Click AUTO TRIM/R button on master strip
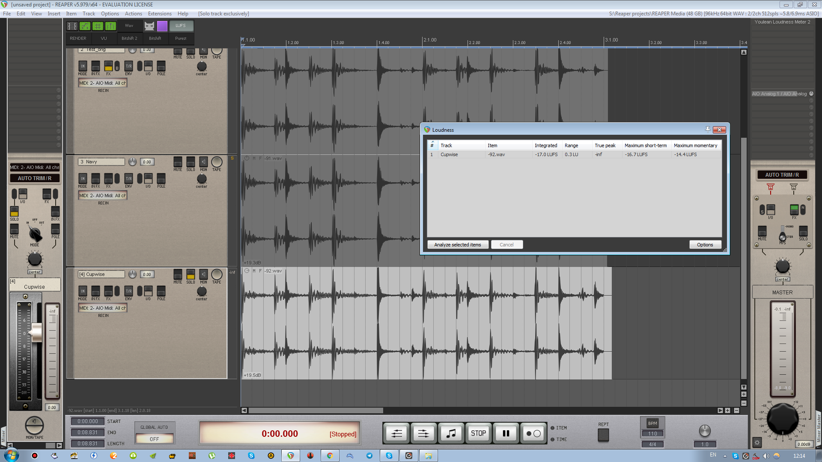The width and height of the screenshot is (822, 462). (782, 175)
